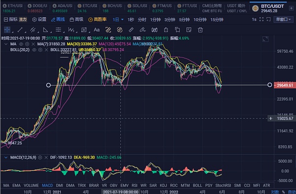Select the measure/position box tool

point(84,29)
